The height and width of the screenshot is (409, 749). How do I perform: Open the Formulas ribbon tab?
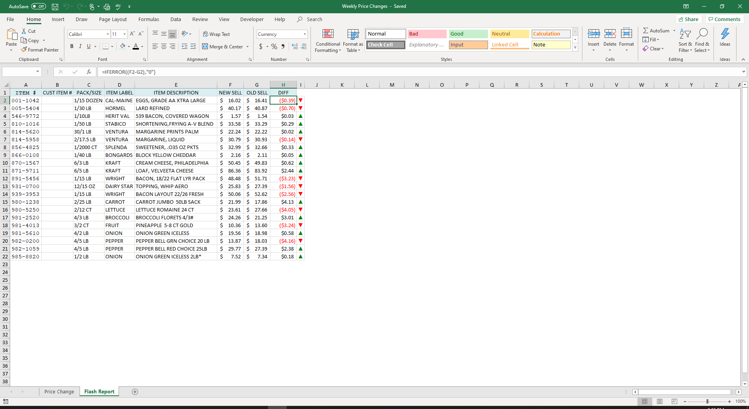pyautogui.click(x=149, y=19)
